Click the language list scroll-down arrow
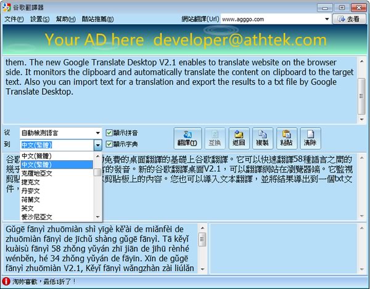 [x=97, y=217]
